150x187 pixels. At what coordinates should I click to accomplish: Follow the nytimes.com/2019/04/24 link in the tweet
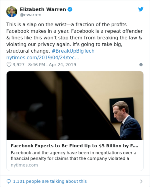click(43, 58)
